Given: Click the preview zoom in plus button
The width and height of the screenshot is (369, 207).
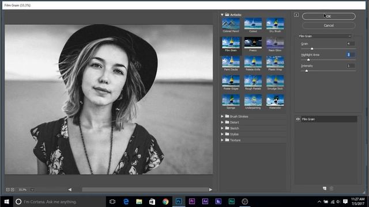Looking at the screenshot, I should click(x=13, y=190).
